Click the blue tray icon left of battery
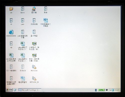Viewport: 125px width, 97px height. point(96,90)
